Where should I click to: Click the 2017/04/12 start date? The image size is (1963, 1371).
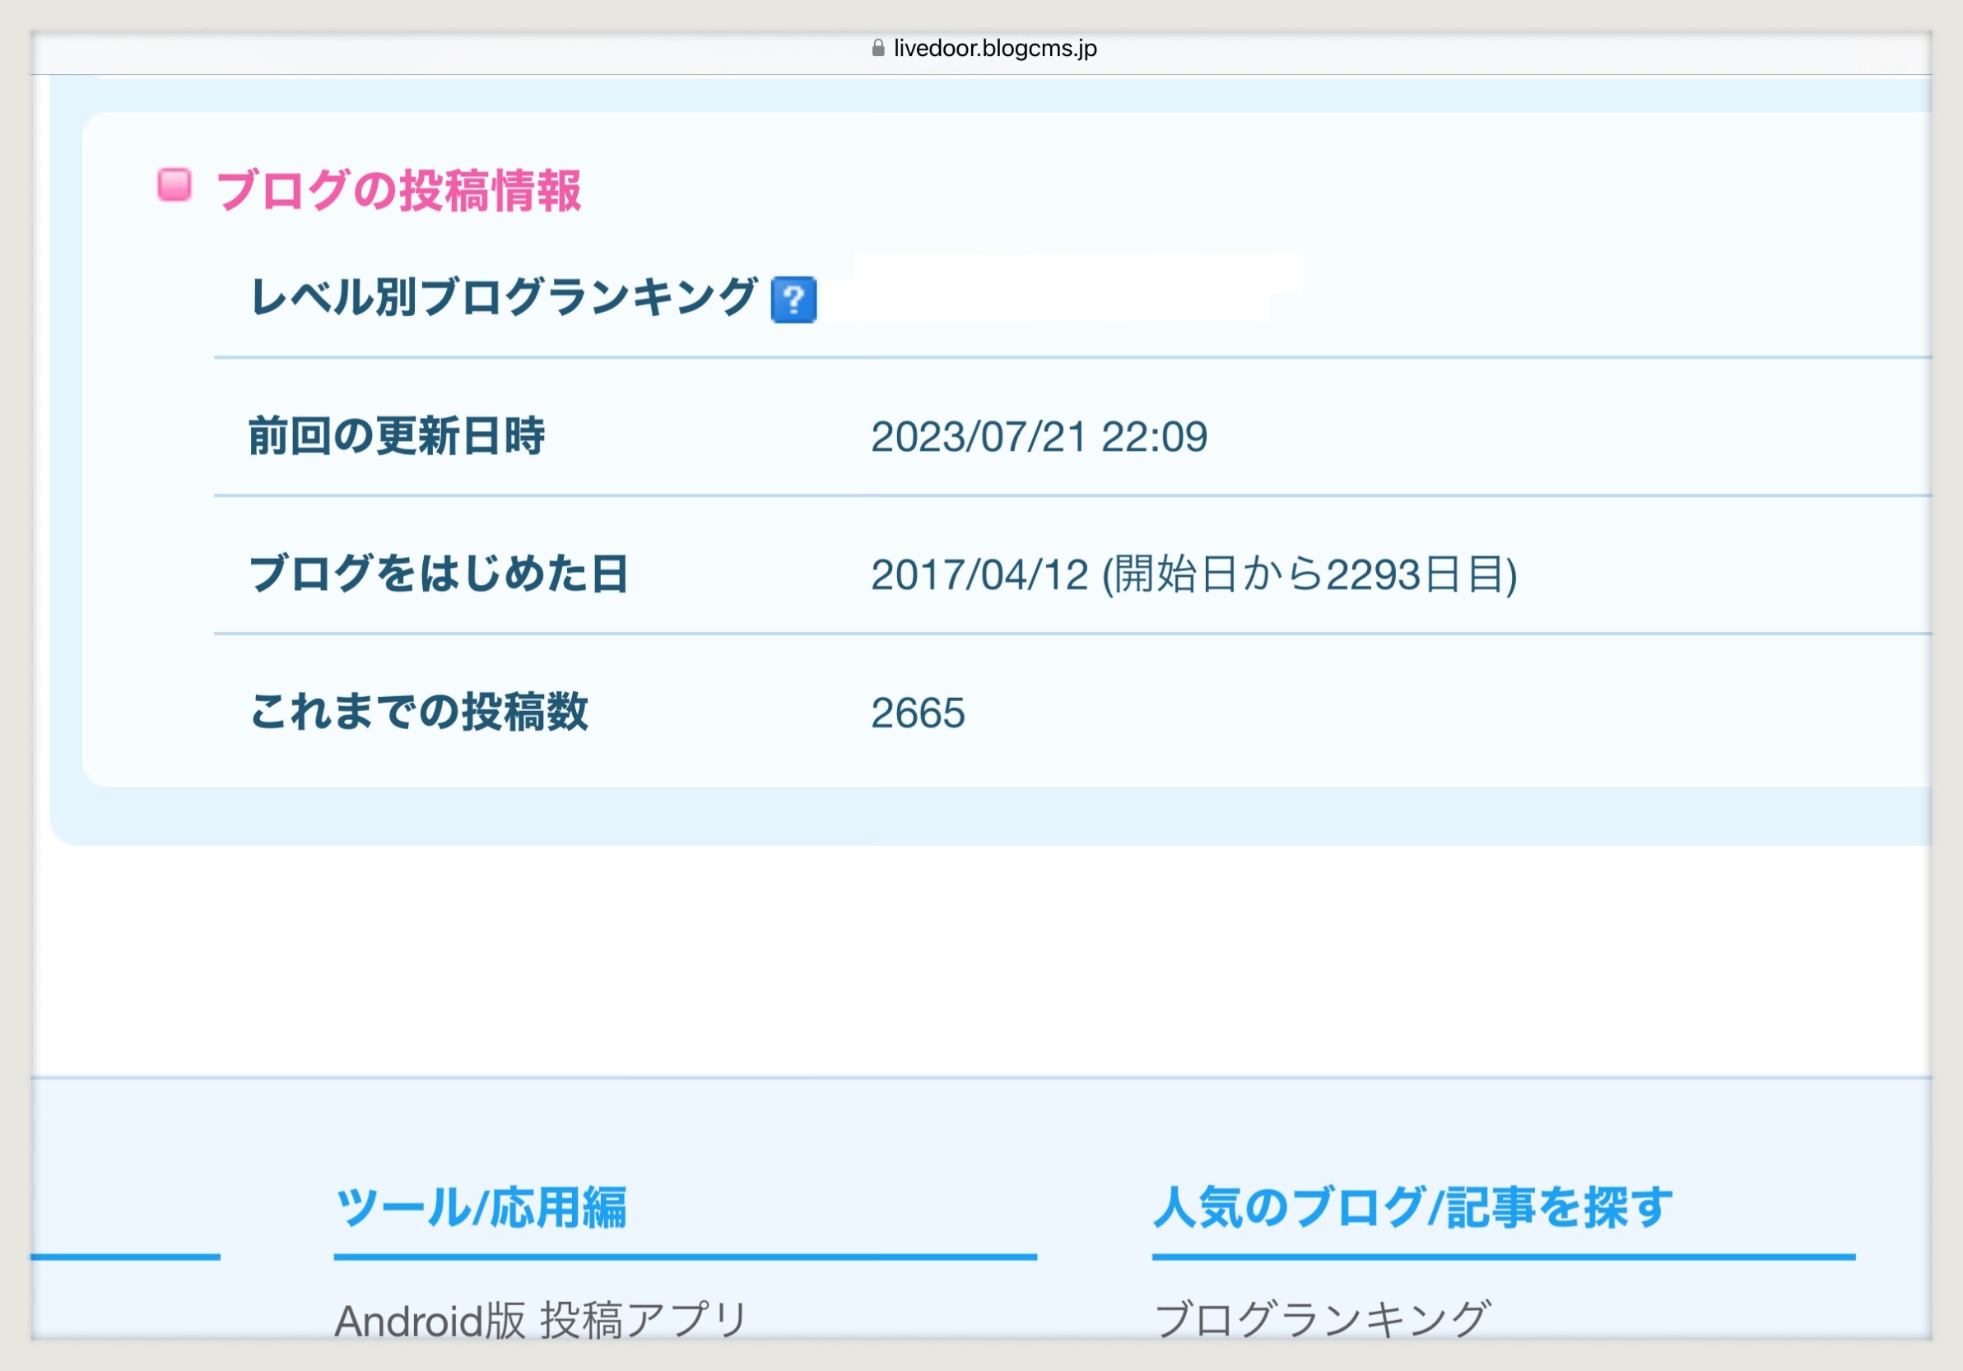(979, 574)
